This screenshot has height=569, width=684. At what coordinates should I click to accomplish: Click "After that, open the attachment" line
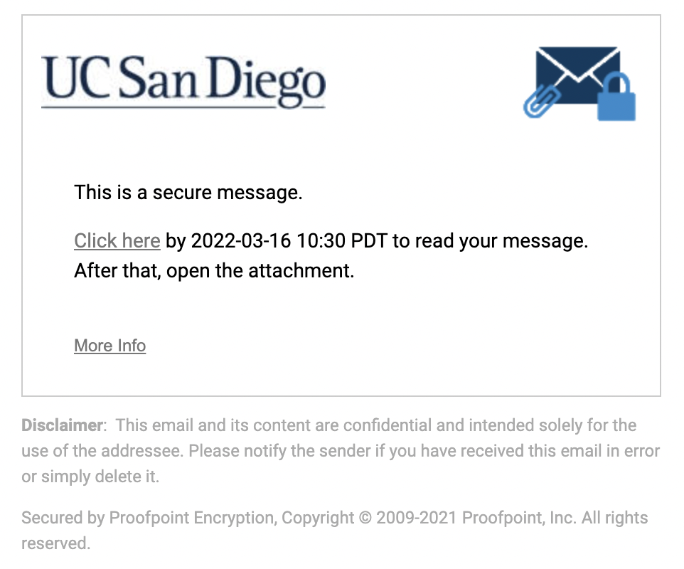click(x=213, y=271)
